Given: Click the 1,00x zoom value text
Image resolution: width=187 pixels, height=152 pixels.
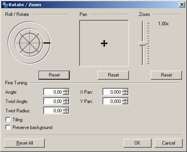Looking at the screenshot, I should [x=163, y=24].
